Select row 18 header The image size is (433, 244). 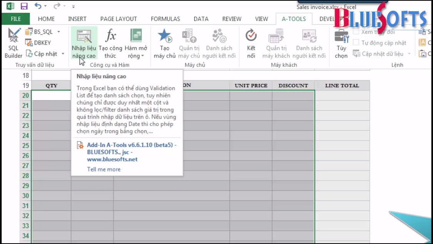[25, 76]
